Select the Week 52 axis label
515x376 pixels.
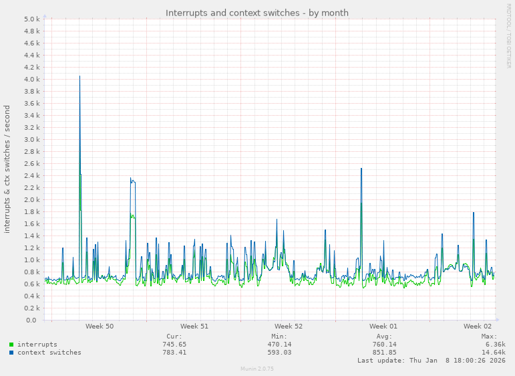(289, 326)
